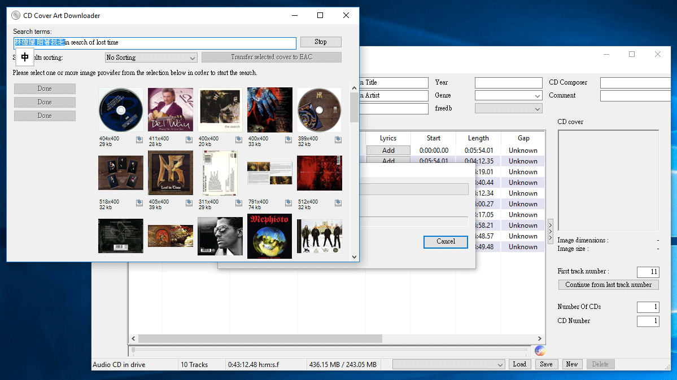Screen dimensions: 677x380
Task: Click the CD Cover Art Downloader title icon
Action: (x=16, y=16)
